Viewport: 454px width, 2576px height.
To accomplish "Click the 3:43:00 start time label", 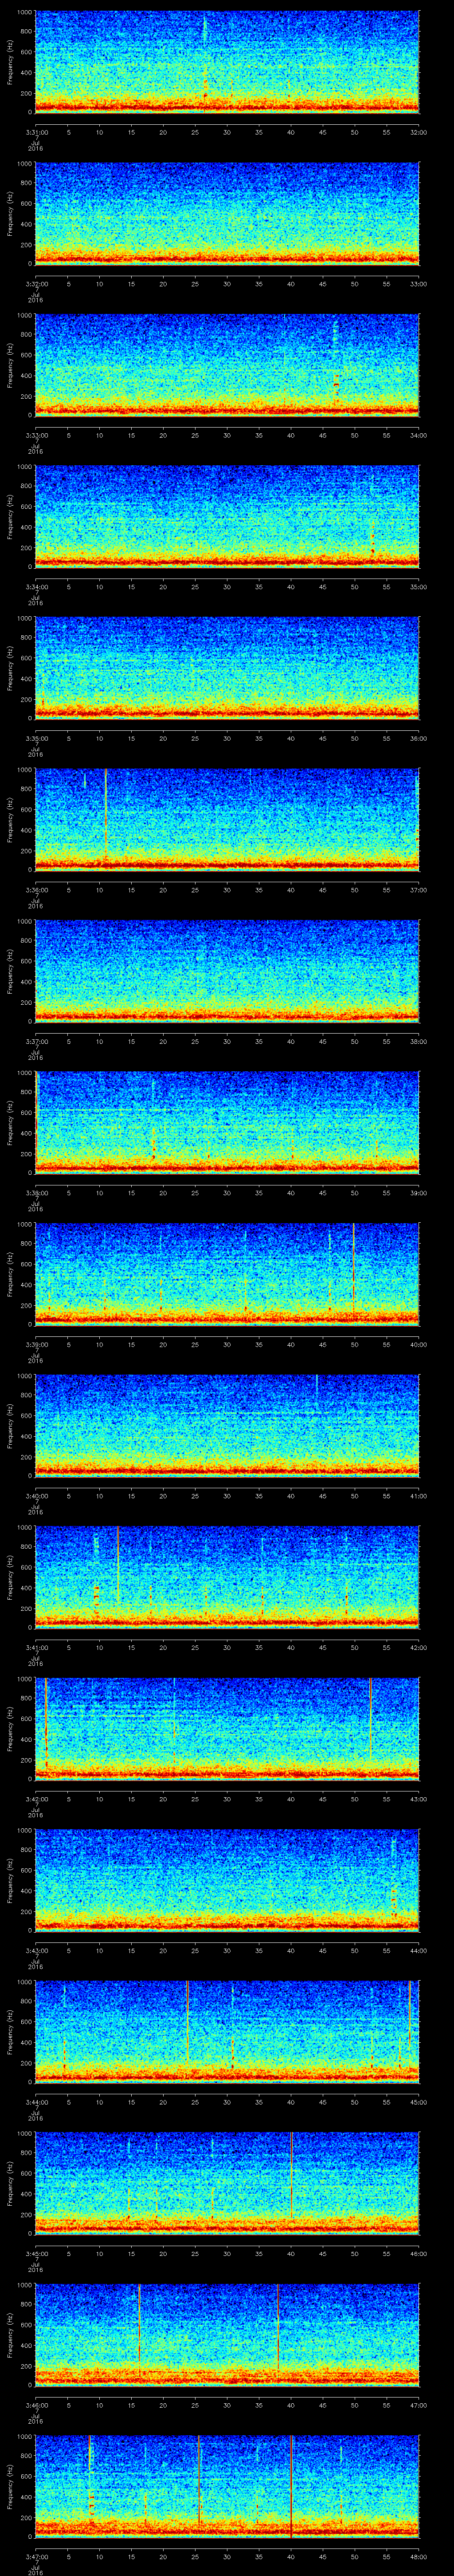I will [36, 1950].
